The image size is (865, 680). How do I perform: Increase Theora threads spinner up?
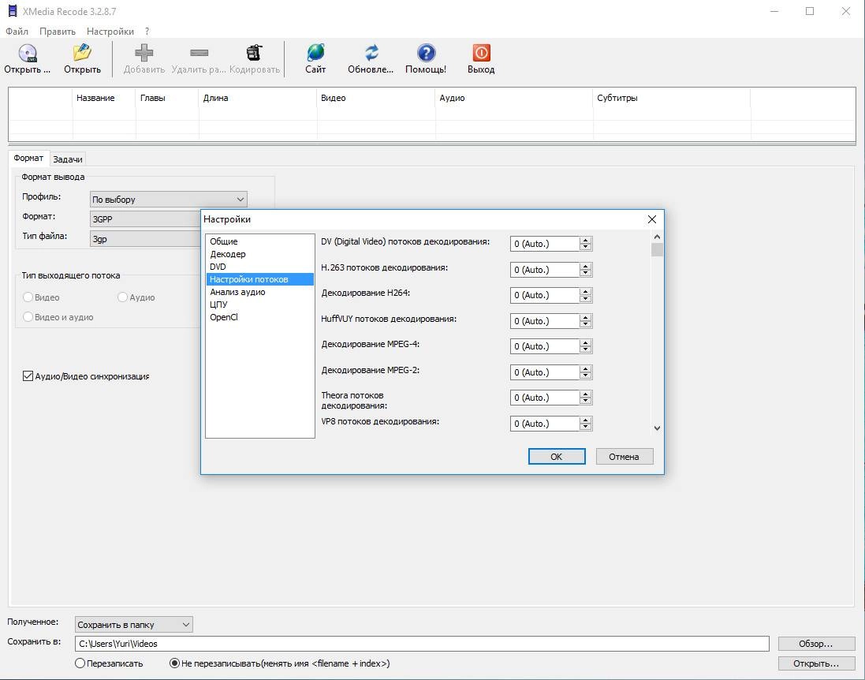pyautogui.click(x=585, y=394)
